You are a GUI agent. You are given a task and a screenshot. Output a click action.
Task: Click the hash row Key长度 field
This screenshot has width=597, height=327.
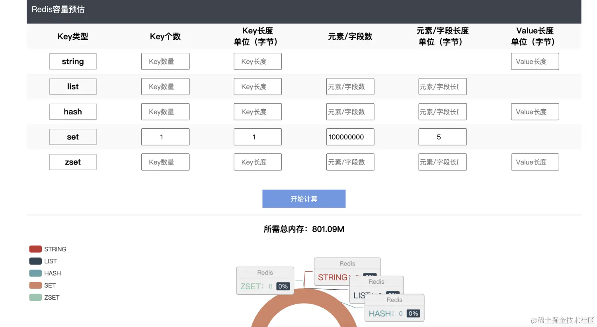pos(258,112)
